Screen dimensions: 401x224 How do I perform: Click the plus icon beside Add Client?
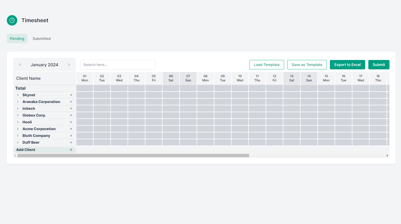[71, 150]
